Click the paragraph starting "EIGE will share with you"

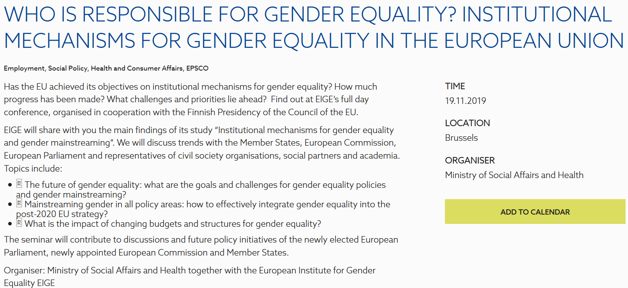202,143
